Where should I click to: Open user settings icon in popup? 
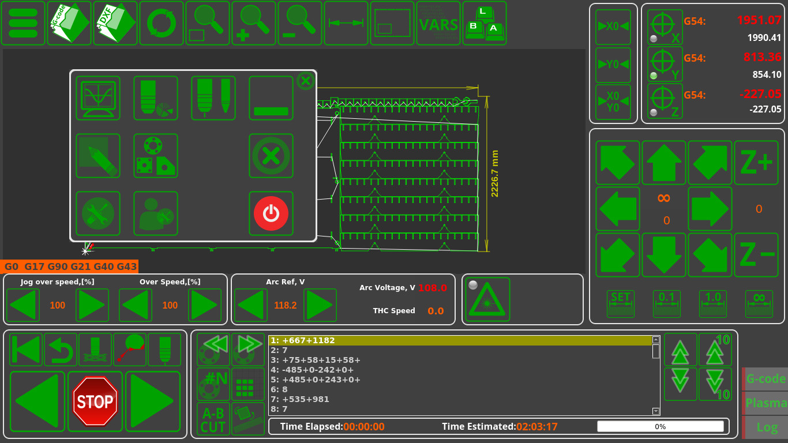pos(156,213)
